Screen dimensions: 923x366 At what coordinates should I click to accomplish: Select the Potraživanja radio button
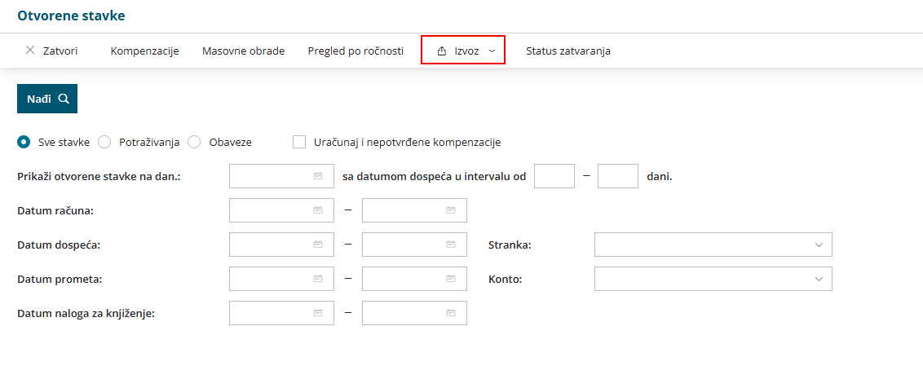point(104,142)
